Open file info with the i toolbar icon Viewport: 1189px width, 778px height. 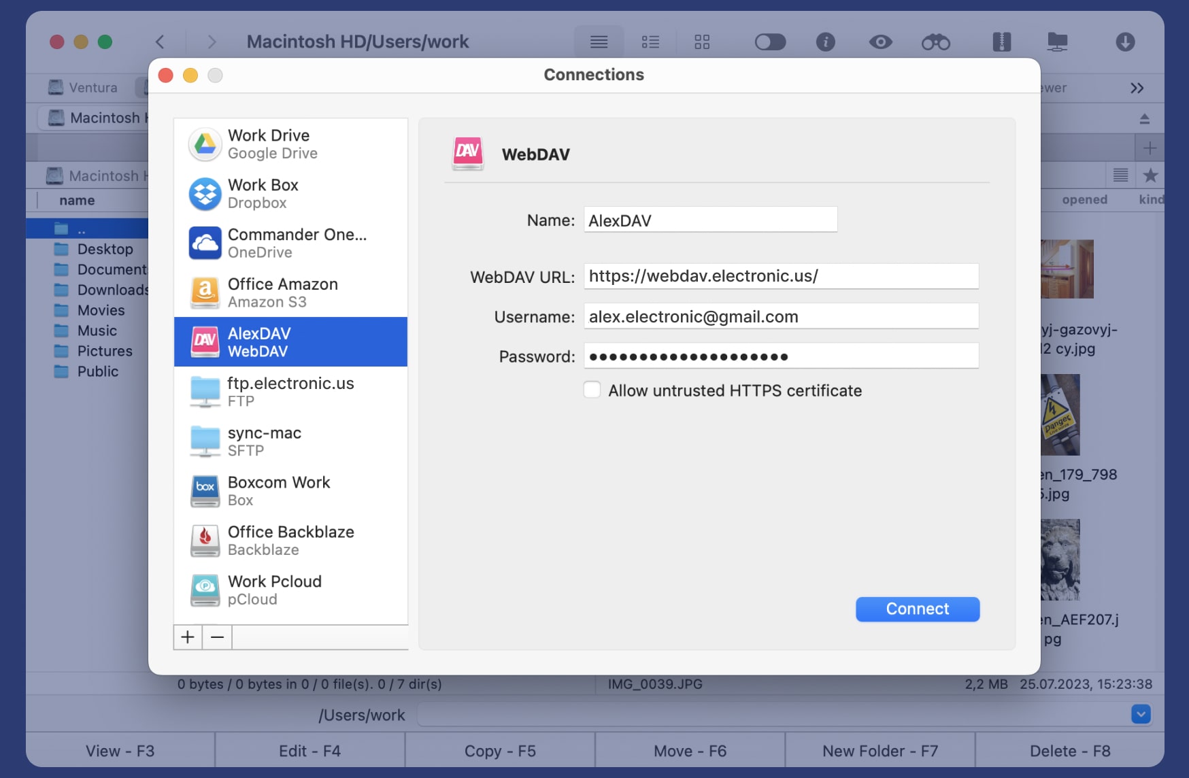coord(826,41)
